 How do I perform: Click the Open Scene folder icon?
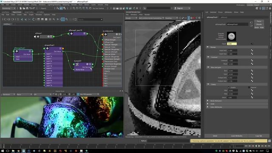coord(24,8)
